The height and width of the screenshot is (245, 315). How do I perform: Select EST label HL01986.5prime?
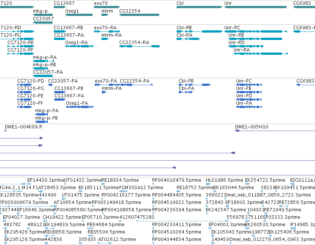coord(224,180)
